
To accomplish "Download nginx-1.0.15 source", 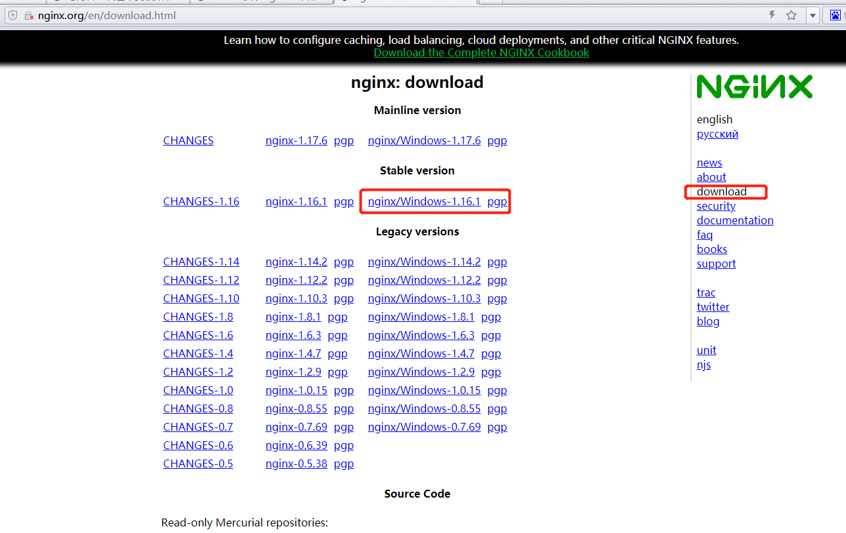I will [x=296, y=390].
